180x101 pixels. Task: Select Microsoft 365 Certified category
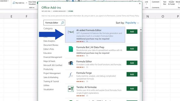pyautogui.click(x=53, y=65)
